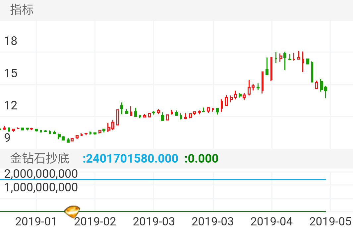Select the 2019-01 date label
Viewport: 353px width, 234px height.
tap(36, 221)
